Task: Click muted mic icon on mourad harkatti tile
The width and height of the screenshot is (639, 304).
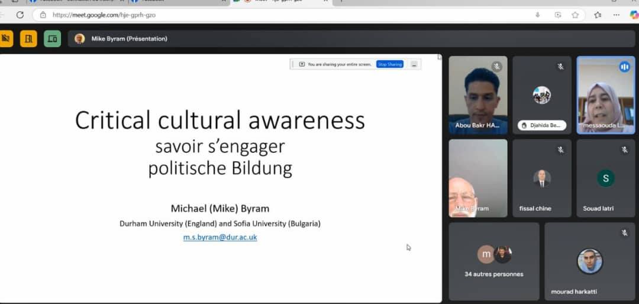Action: (624, 233)
